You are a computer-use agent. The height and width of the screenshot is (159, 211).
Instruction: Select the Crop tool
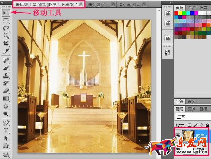[6, 44]
